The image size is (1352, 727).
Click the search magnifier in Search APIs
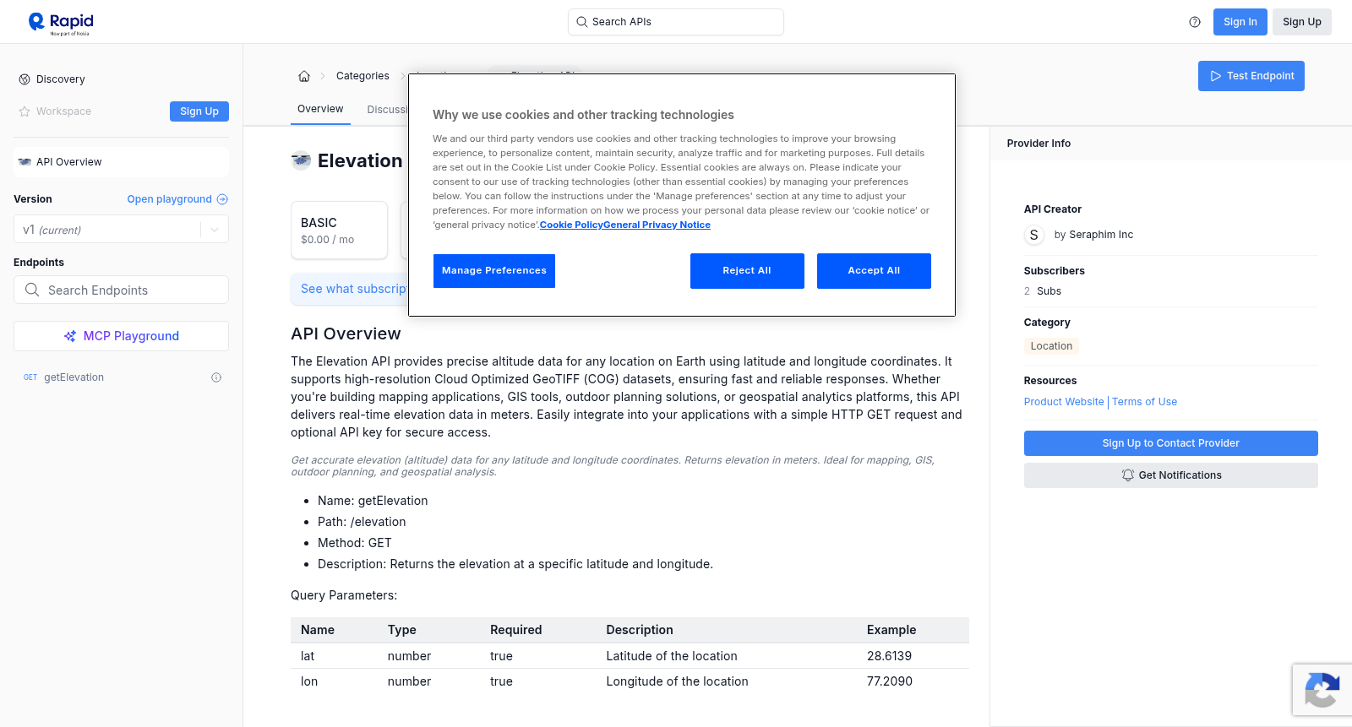pos(582,22)
